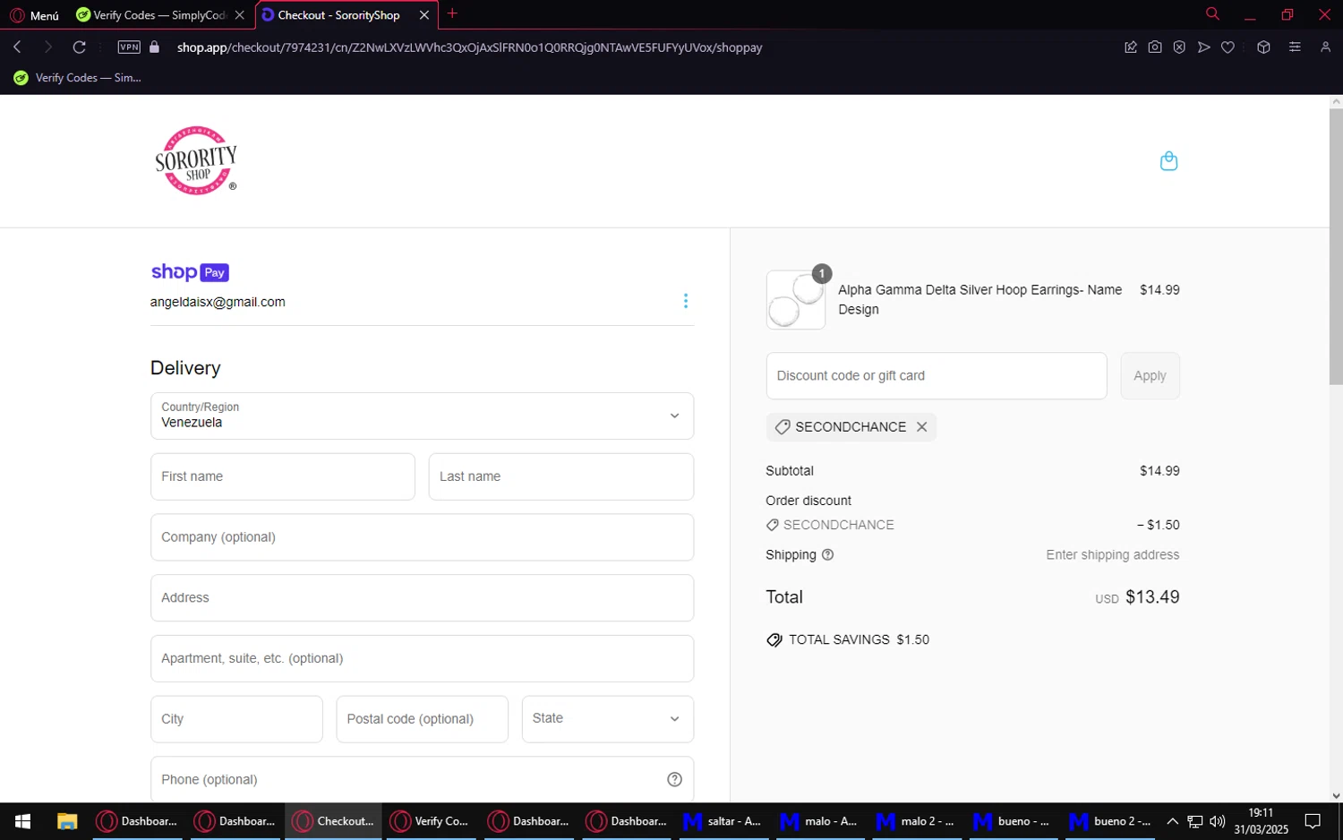Viewport: 1343px width, 840px height.
Task: Close the Checkout - SororityShop tab
Action: pos(424,15)
